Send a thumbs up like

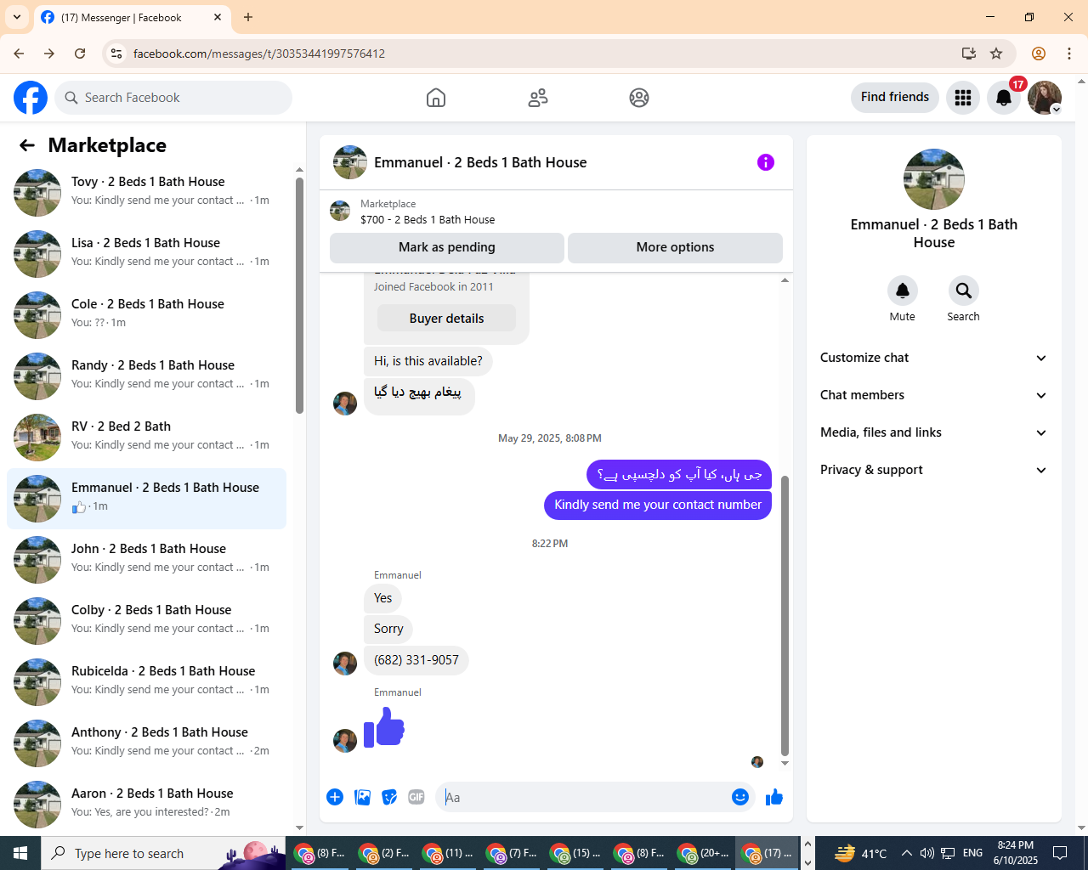[x=774, y=797]
